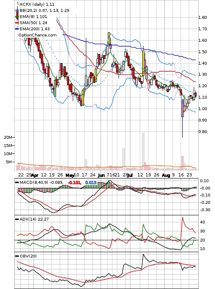Click the tallest volume bar in mid-July
The image size is (215, 289).
tap(143, 151)
